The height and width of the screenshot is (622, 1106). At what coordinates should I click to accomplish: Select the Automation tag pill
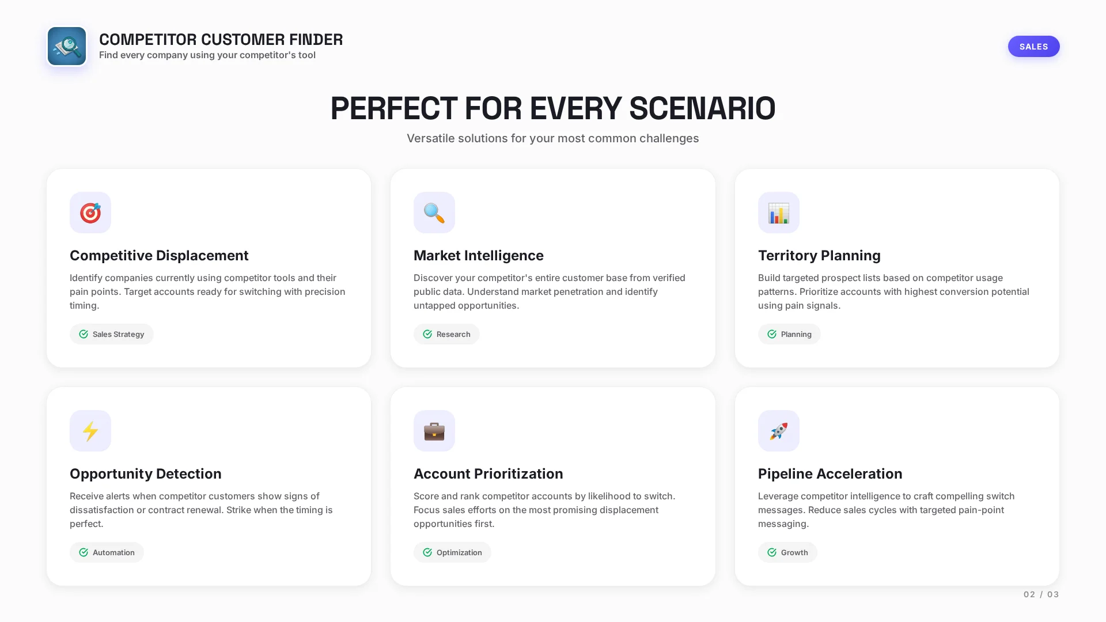[107, 552]
